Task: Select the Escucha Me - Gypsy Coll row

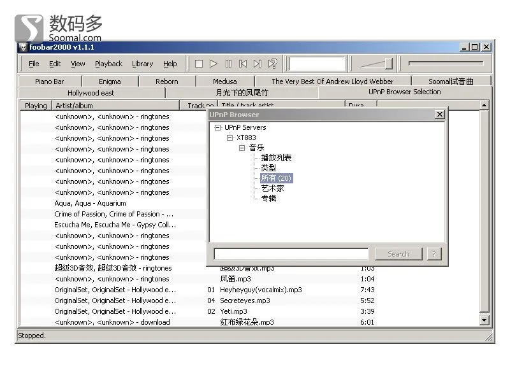Action: 113,225
